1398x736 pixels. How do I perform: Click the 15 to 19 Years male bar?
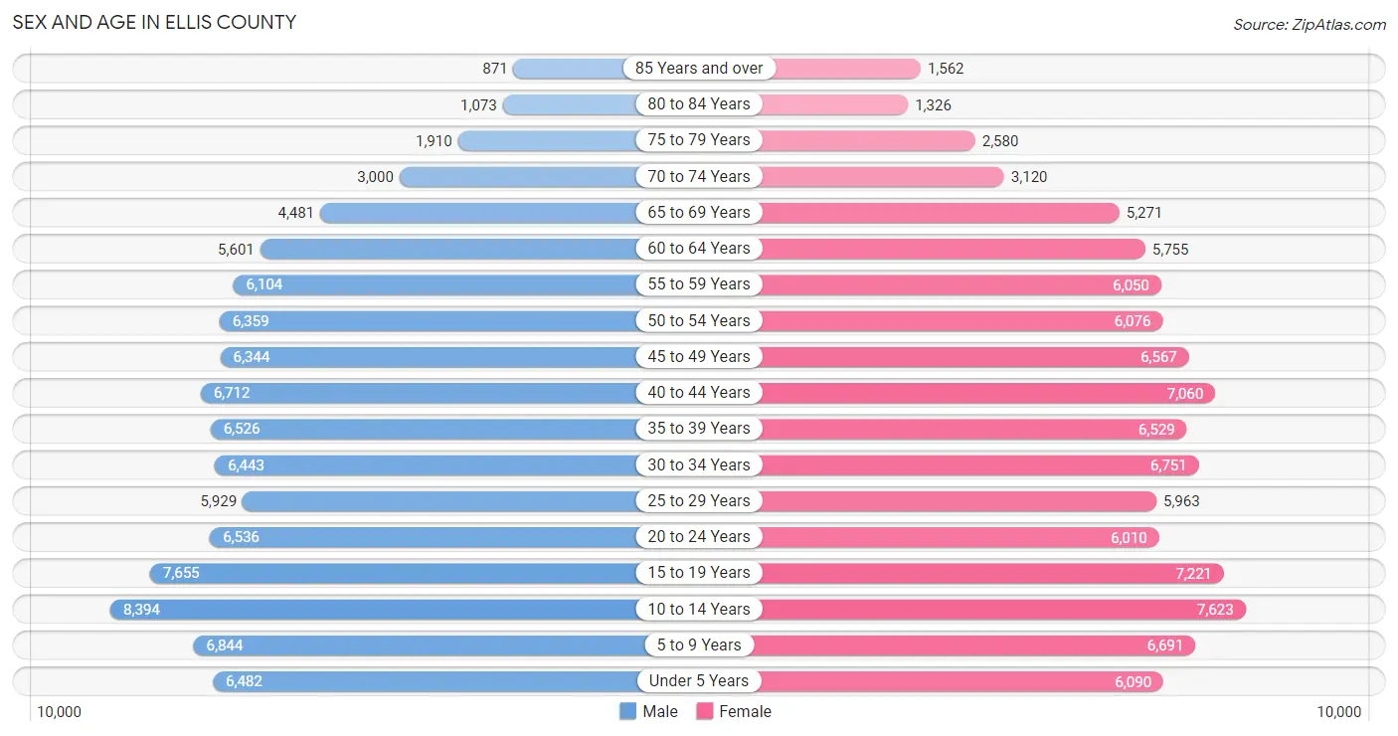click(x=397, y=573)
